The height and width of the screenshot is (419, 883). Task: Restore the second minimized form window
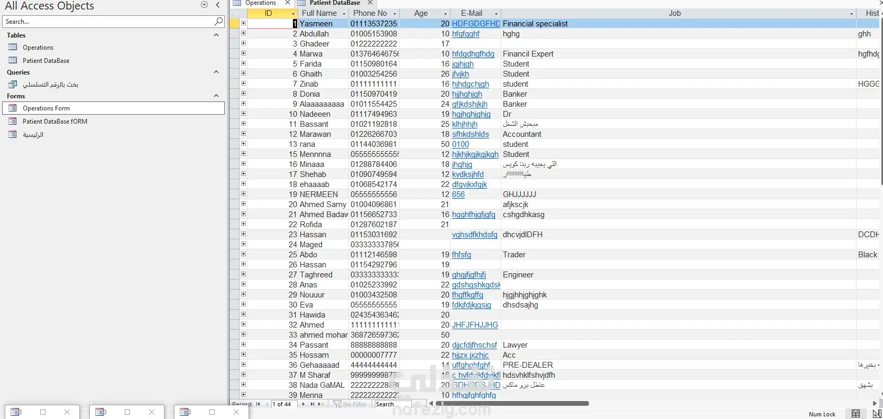[x=127, y=412]
